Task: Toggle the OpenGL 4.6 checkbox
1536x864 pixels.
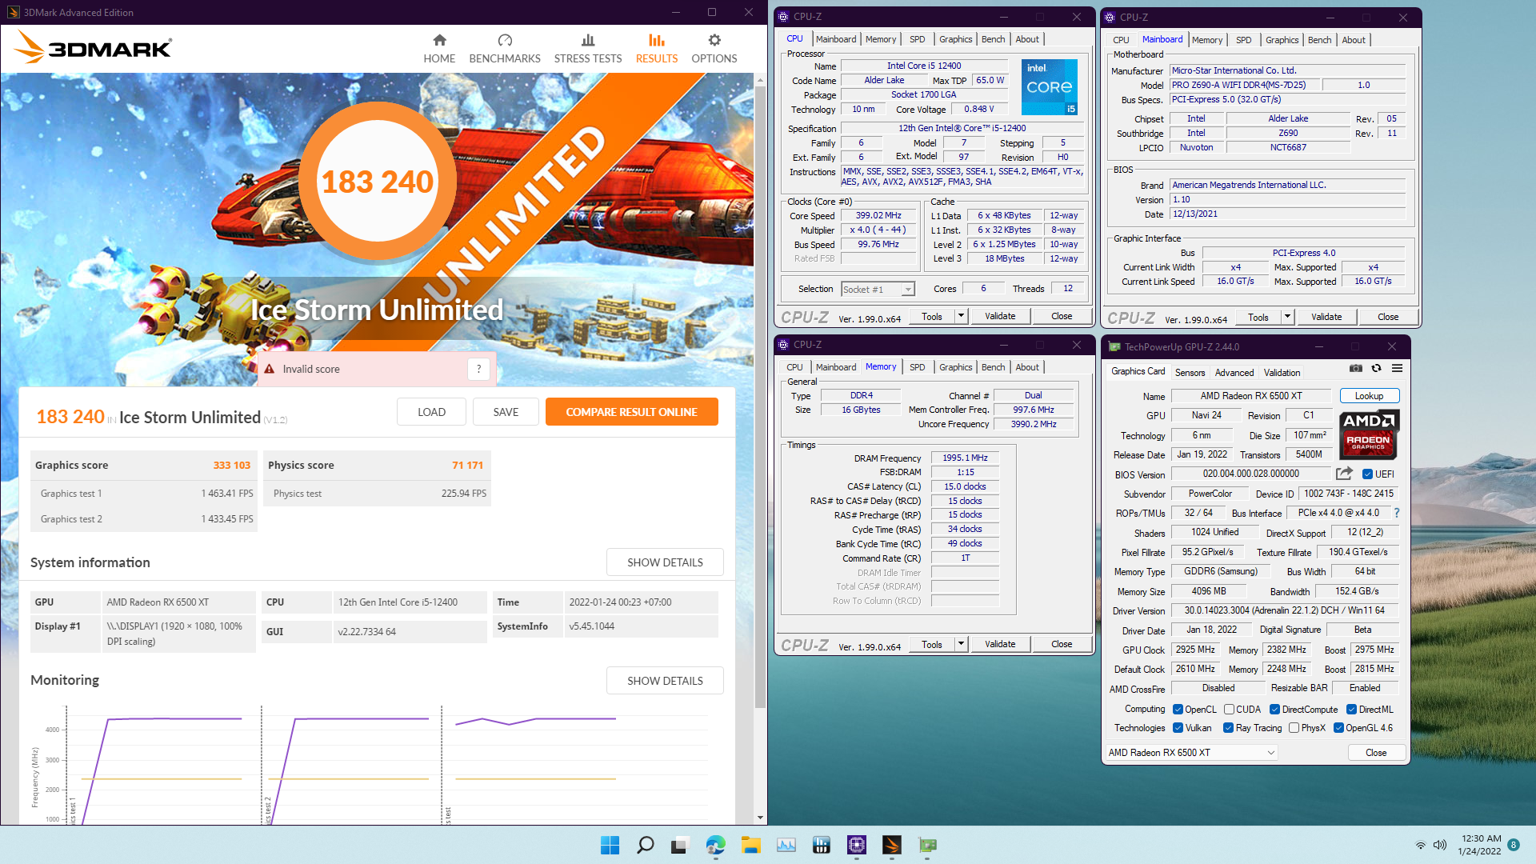Action: [1338, 728]
